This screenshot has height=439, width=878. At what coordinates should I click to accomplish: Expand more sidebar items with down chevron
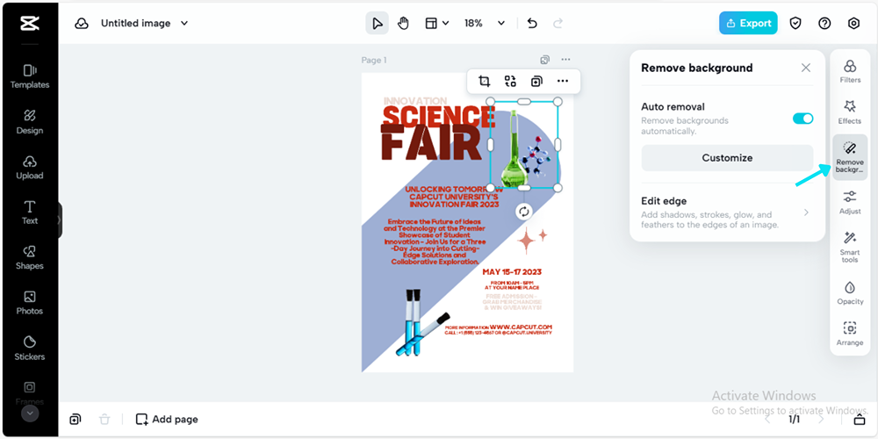[x=30, y=414]
